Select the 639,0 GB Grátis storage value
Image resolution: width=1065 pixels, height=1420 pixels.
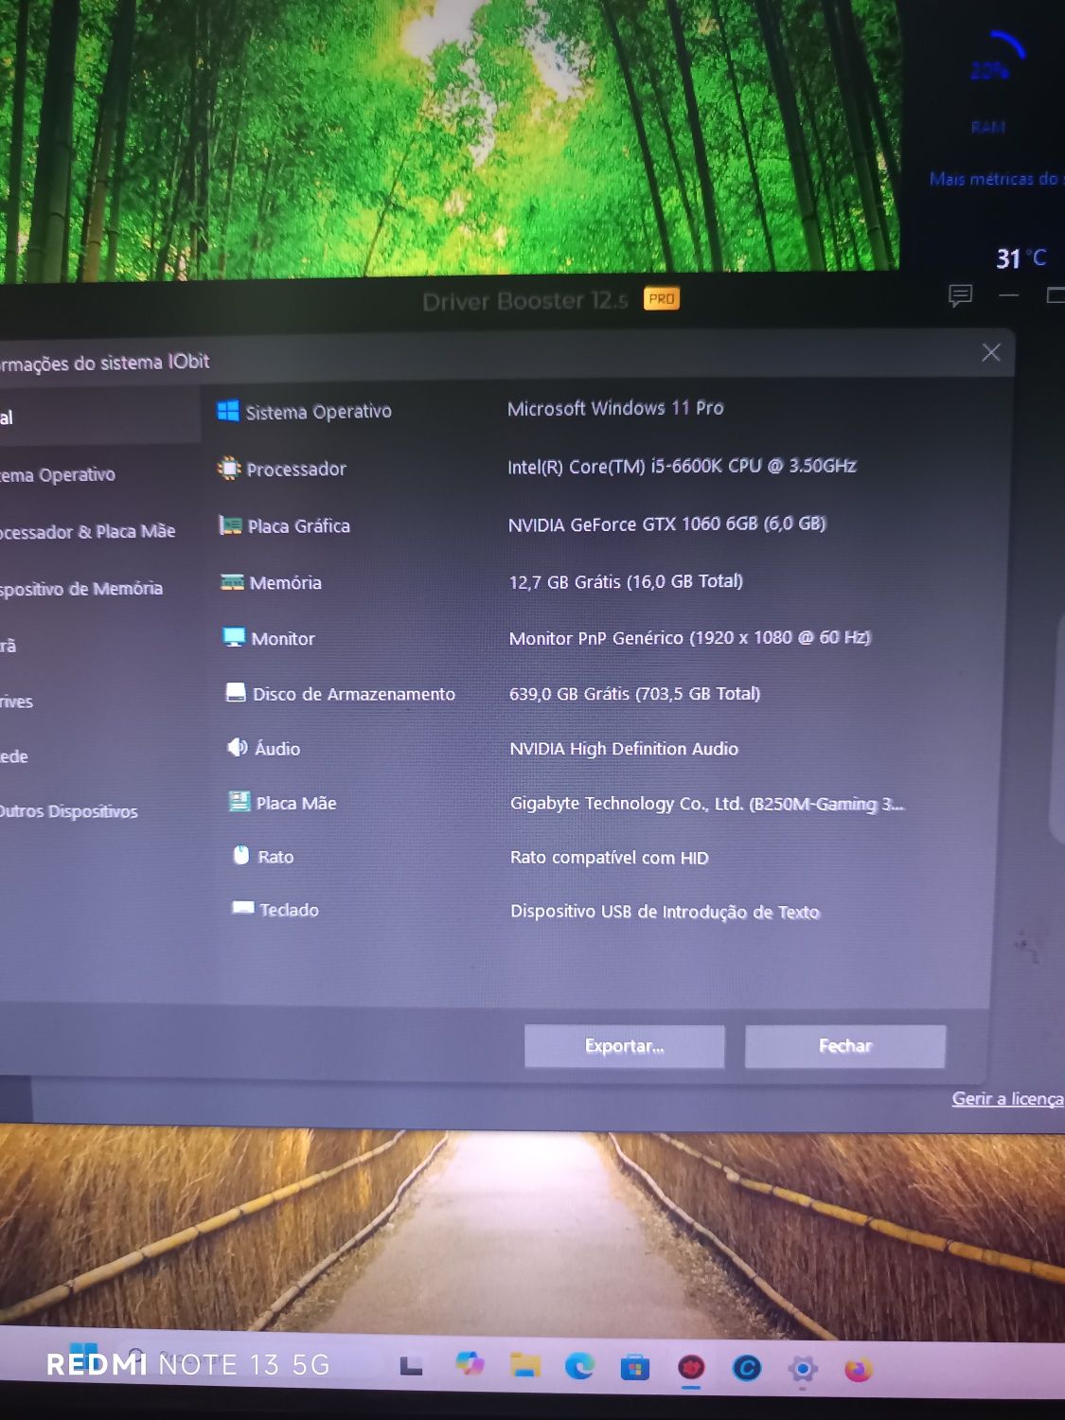(635, 693)
